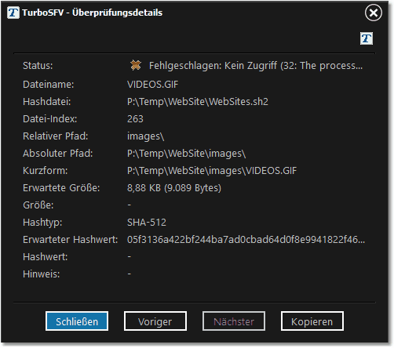This screenshot has width=394, height=348.
Task: Click the SHA-512 hash type value
Action: tap(147, 223)
